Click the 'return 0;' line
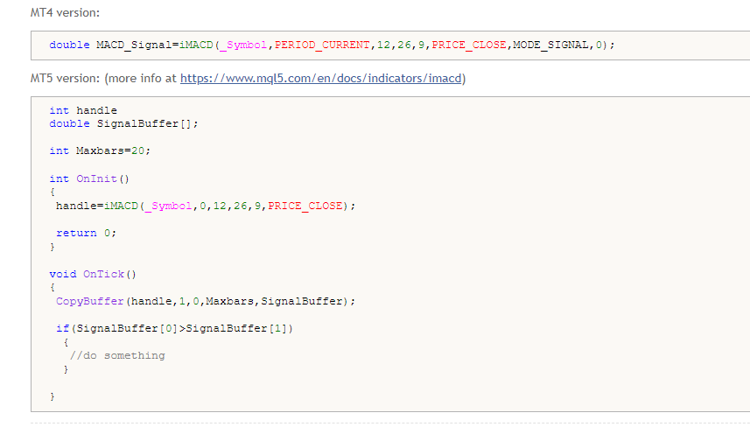This screenshot has width=750, height=427. (x=86, y=234)
